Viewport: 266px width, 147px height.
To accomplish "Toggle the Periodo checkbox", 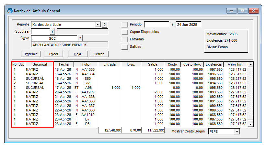I will pyautogui.click(x=125, y=25).
